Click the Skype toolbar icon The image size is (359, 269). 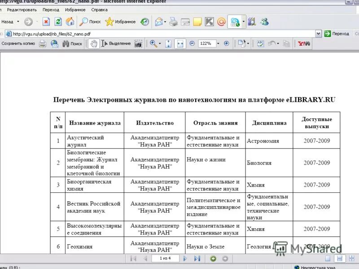click(235, 22)
